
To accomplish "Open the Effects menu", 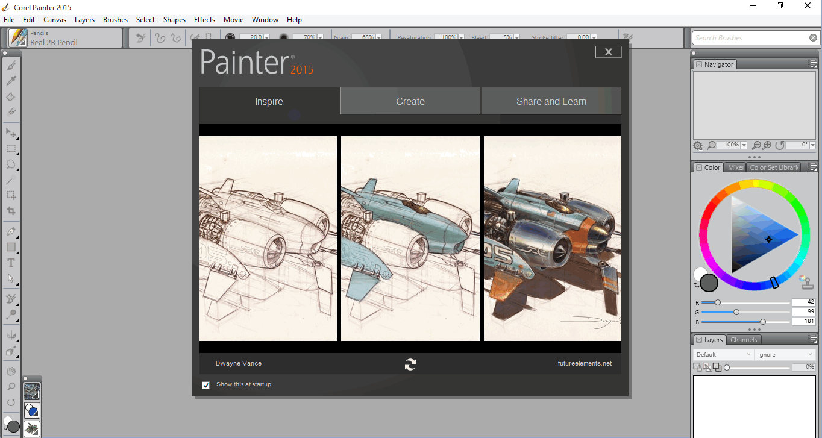I will [204, 20].
